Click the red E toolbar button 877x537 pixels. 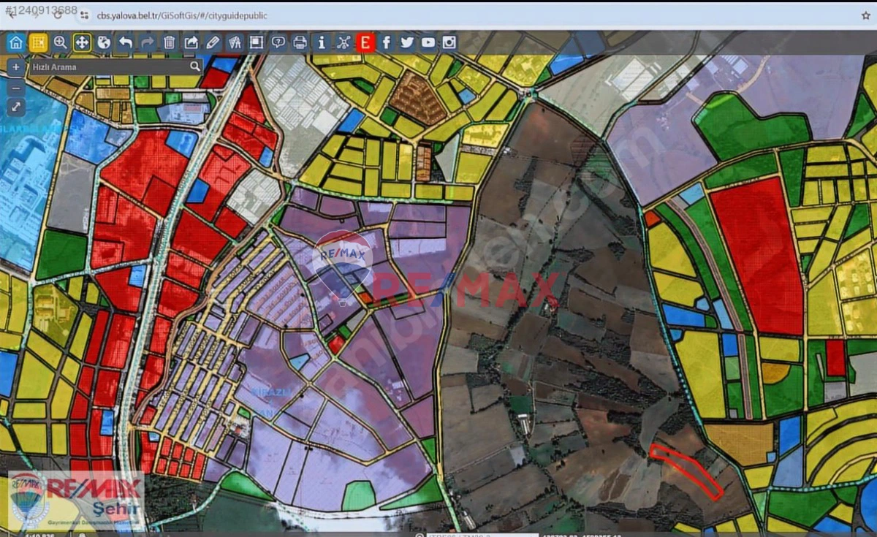click(x=365, y=42)
